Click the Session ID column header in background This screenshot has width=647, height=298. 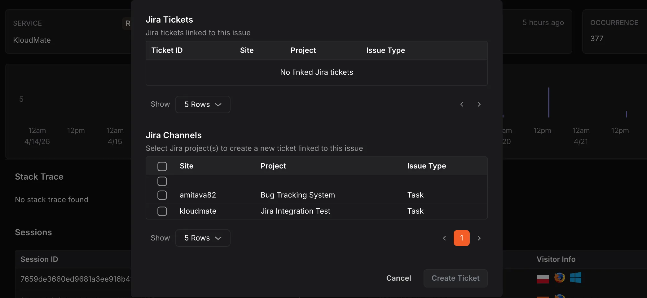tap(39, 259)
